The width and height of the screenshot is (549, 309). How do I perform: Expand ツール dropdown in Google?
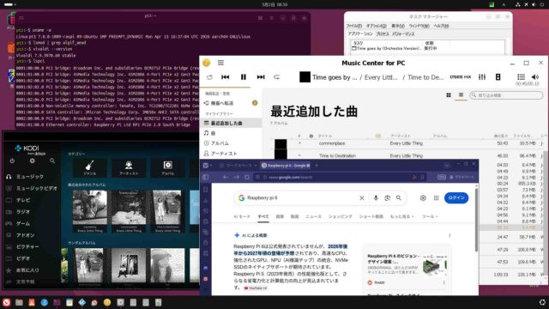430,216
